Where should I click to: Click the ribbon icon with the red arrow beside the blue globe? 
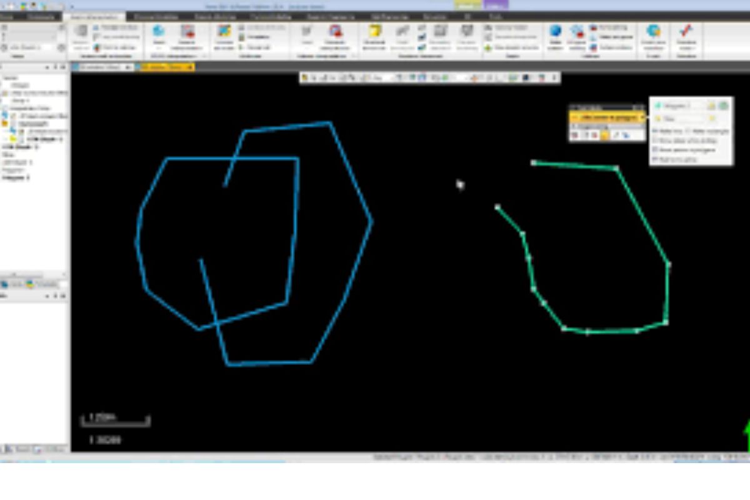(187, 32)
